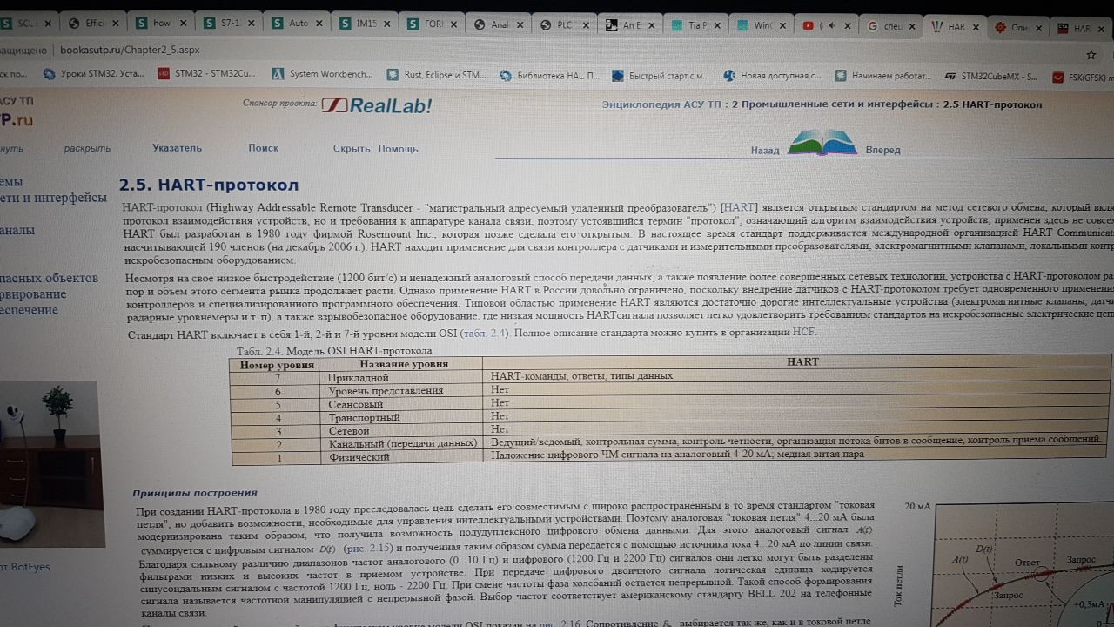Close the SCL tab
This screenshot has height=627, width=1114.
coord(46,24)
